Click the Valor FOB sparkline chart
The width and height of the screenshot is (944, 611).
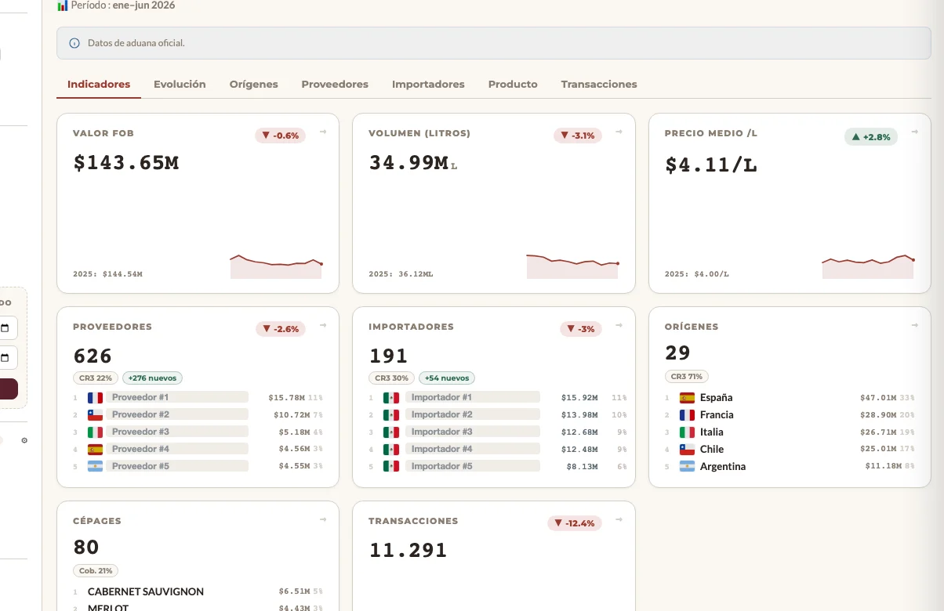click(276, 266)
